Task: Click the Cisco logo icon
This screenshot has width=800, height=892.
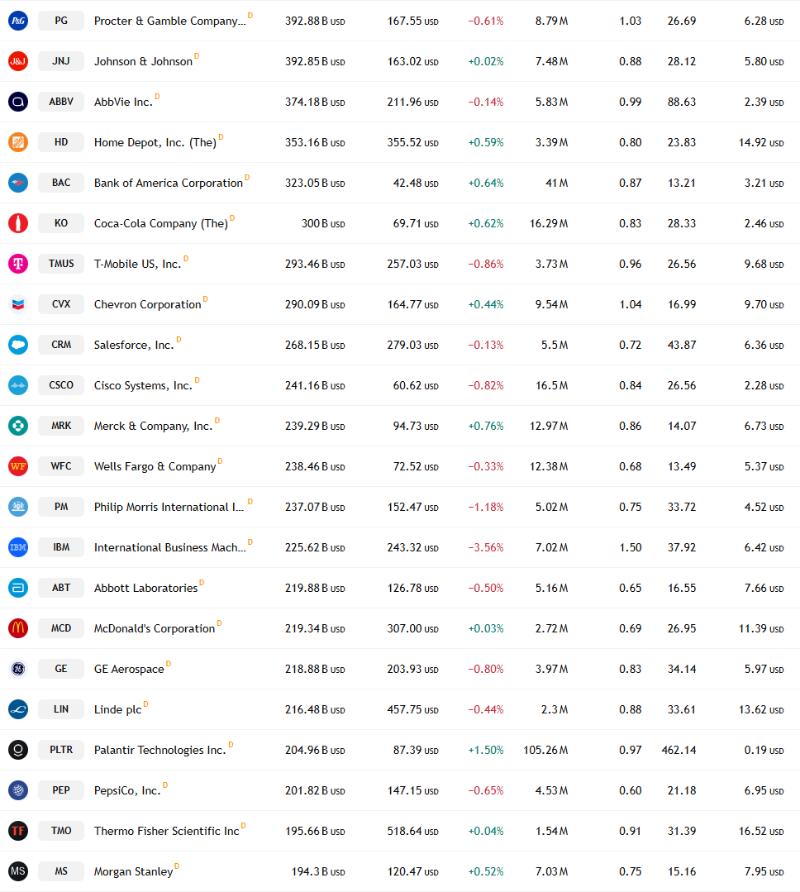Action: coord(18,385)
